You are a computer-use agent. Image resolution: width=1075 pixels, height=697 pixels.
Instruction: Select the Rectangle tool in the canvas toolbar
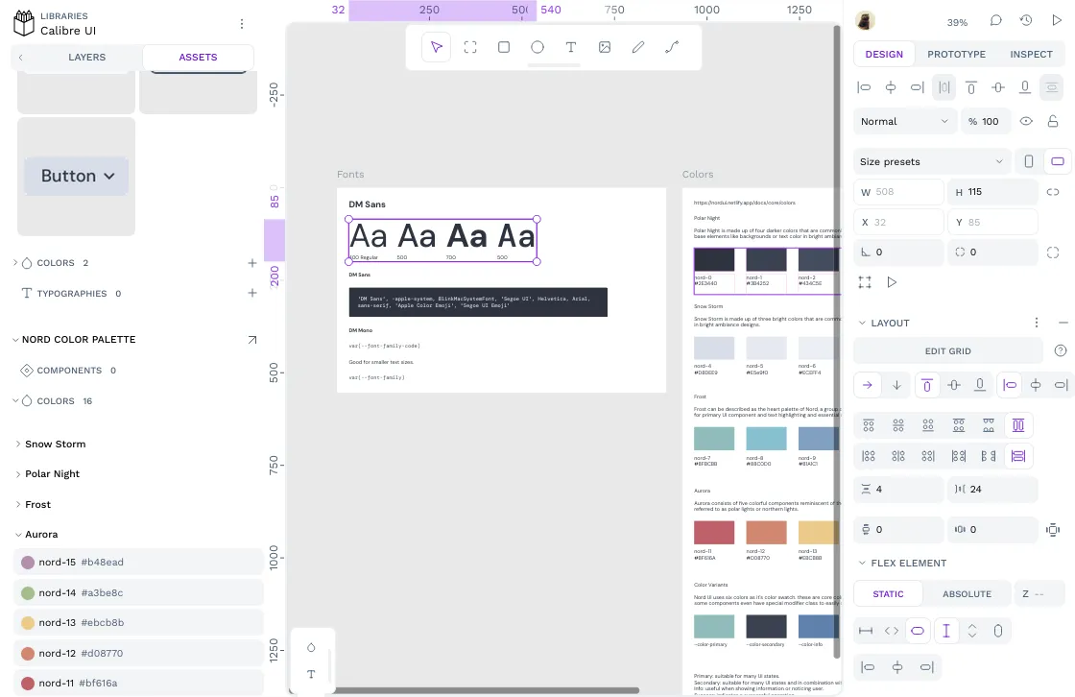pyautogui.click(x=503, y=46)
